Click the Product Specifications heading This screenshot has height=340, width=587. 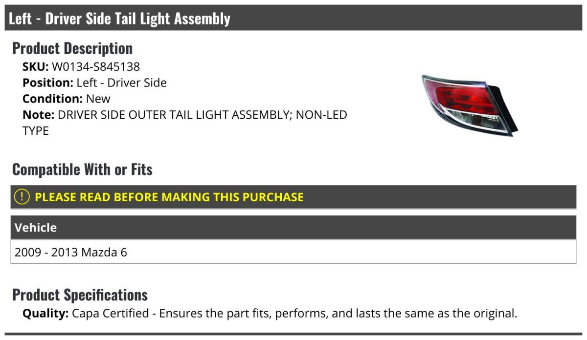tap(80, 295)
